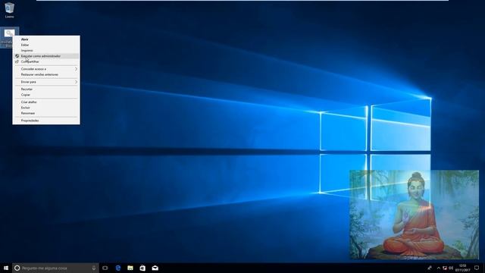Screen dimensions: 485x273
Task: Click the microphone icon in search box
Action: pyautogui.click(x=94, y=268)
